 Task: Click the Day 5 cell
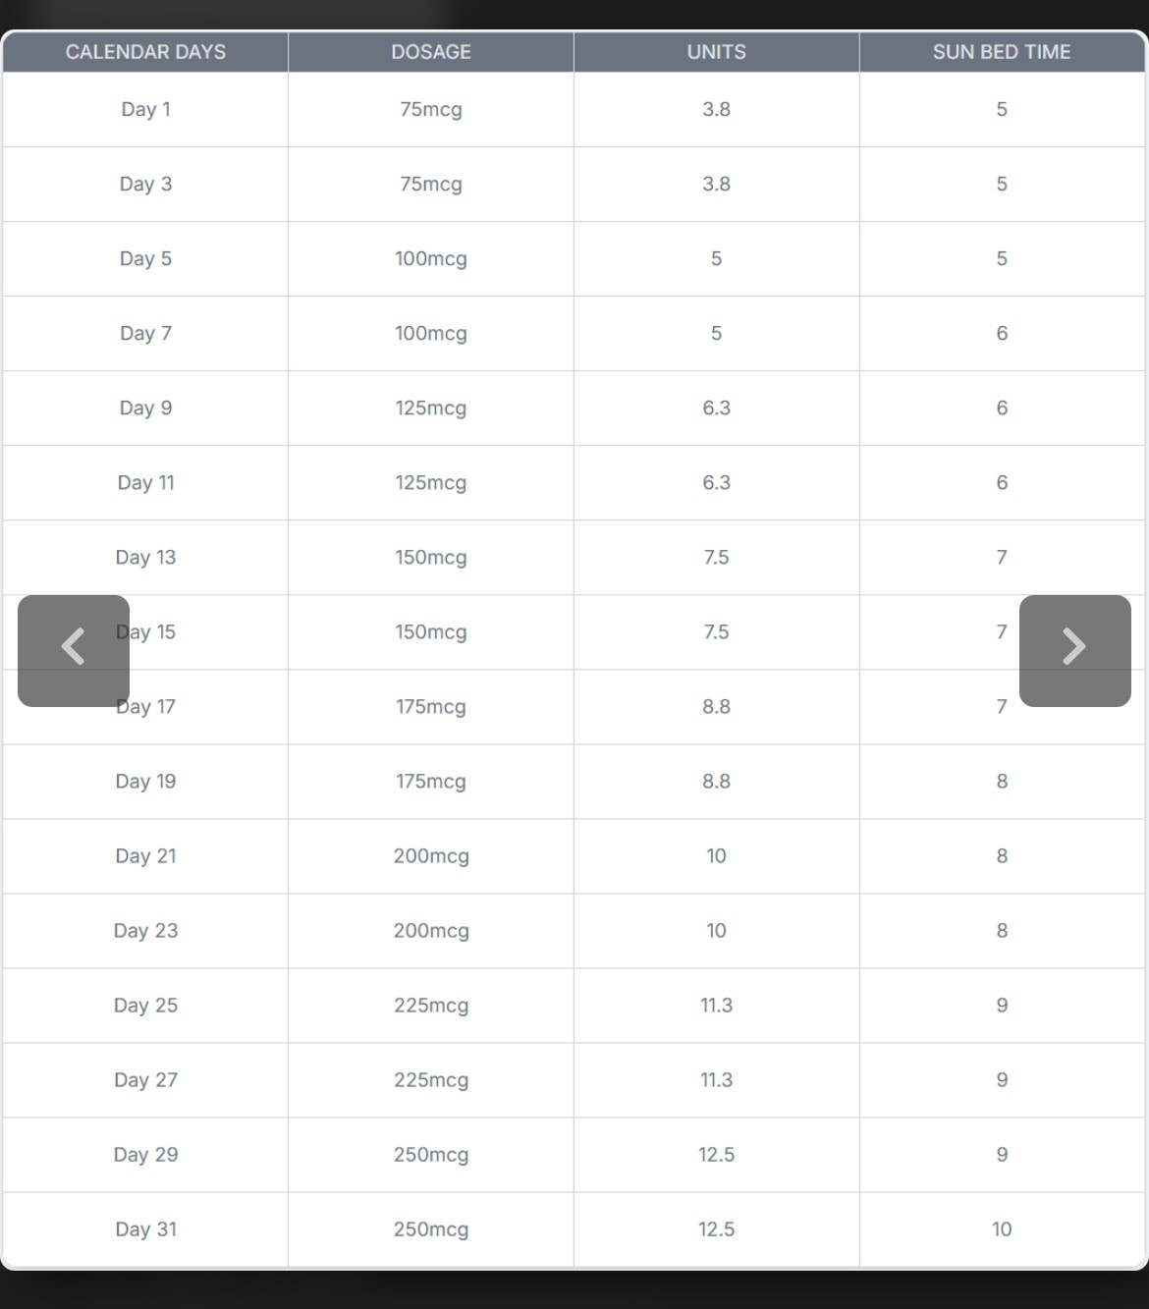pyautogui.click(x=145, y=258)
